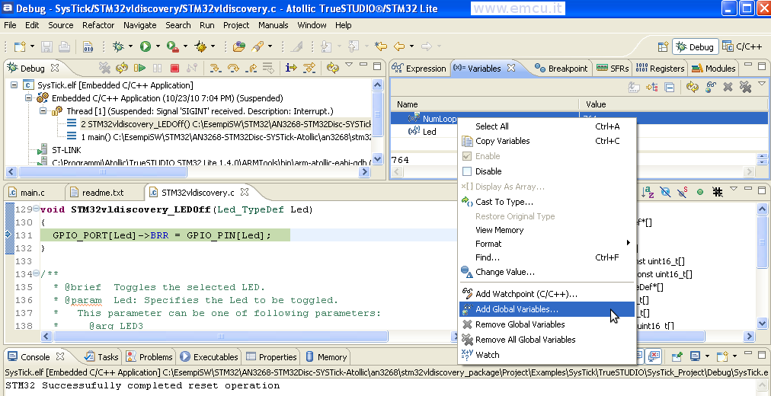Click the Back navigation arrow
Image resolution: width=771 pixels, height=396 pixels.
(399, 46)
